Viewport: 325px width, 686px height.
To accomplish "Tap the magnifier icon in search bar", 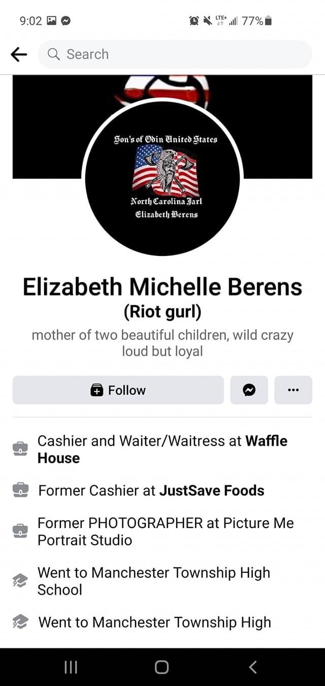I will 54,54.
